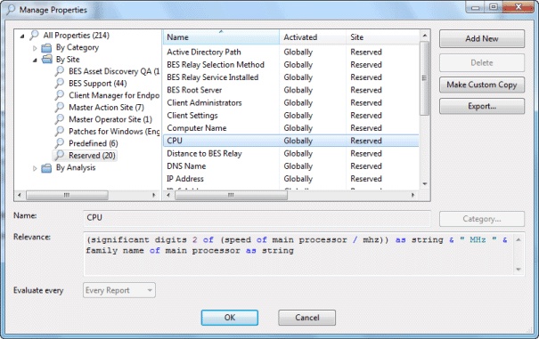The width and height of the screenshot is (539, 339).
Task: Click the Patches for Windows magnifier icon
Action: tap(60, 131)
